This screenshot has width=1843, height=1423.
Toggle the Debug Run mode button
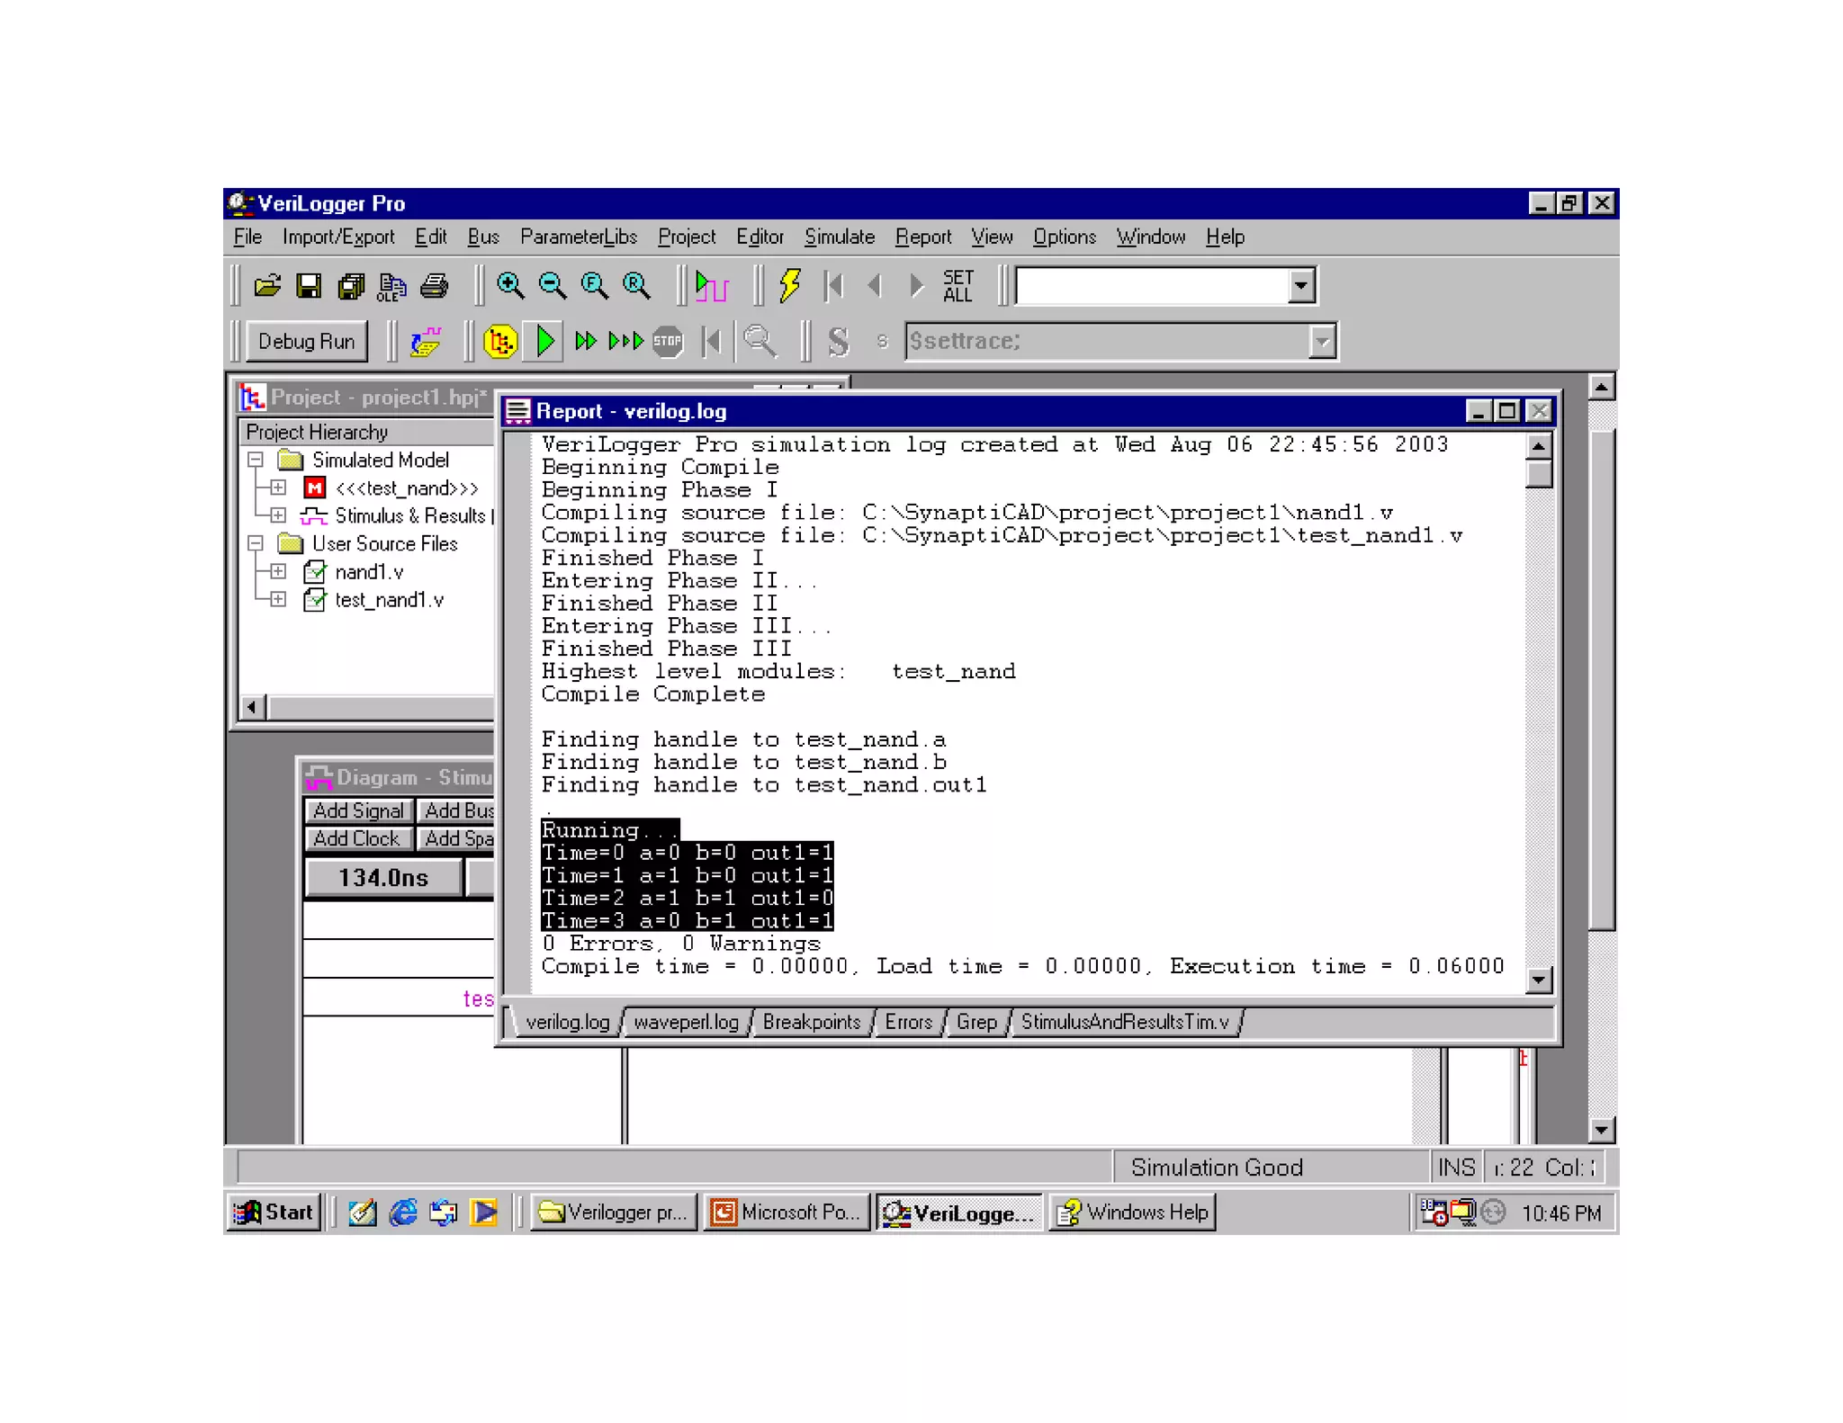[x=306, y=342]
